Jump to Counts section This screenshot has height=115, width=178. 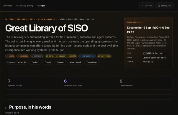(x=48, y=62)
